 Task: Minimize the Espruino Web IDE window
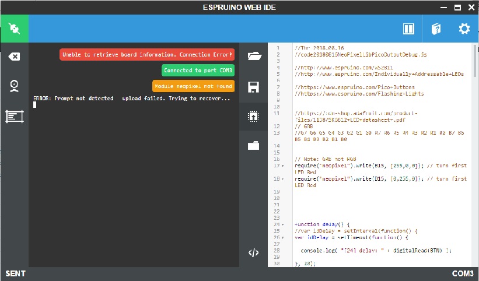tap(443, 8)
